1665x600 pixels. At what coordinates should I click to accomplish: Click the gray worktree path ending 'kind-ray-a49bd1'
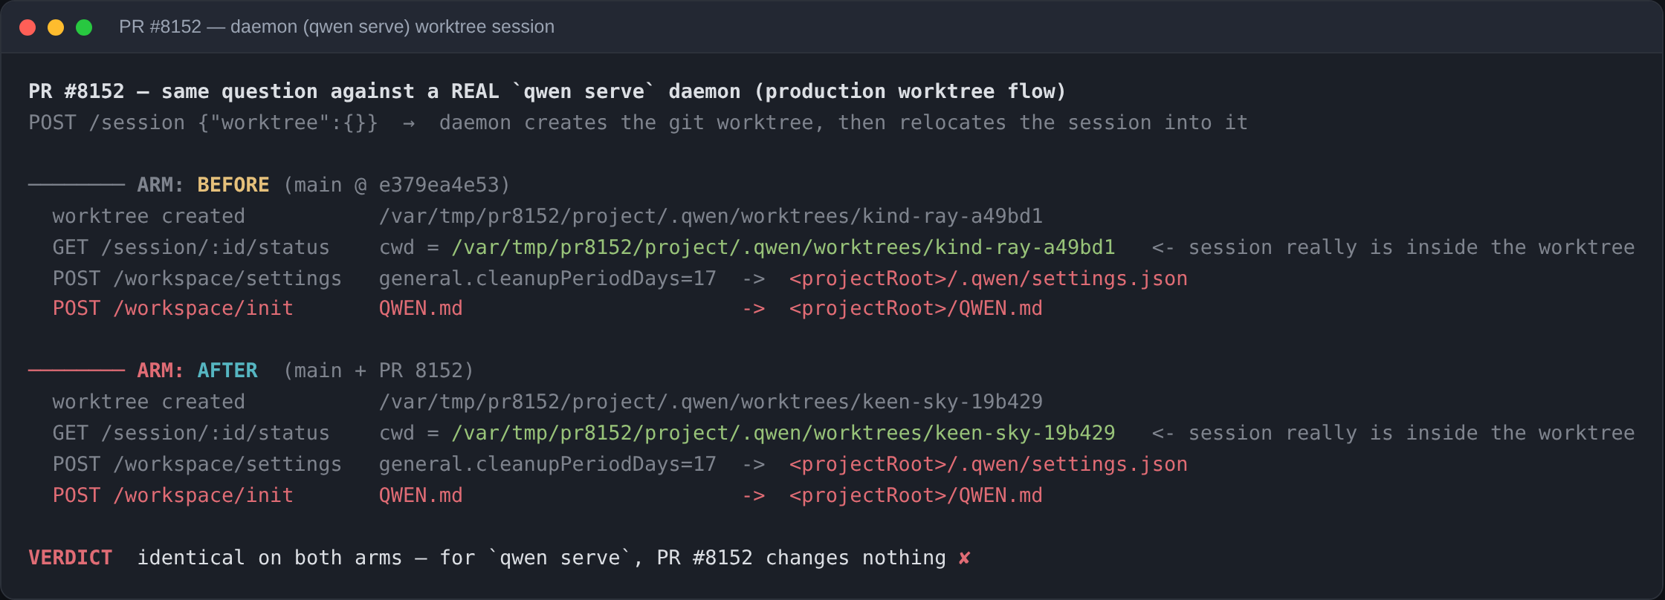pyautogui.click(x=711, y=216)
